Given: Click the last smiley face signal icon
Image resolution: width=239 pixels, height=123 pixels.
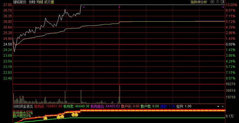Looking at the screenshot, I should pyautogui.click(x=76, y=115).
